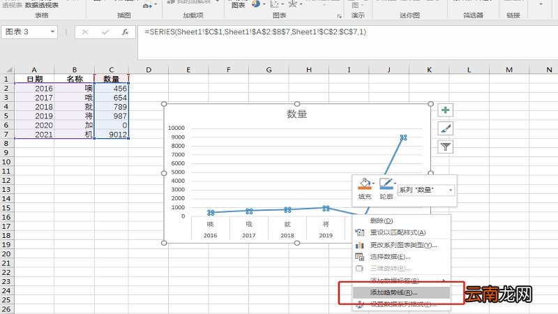The height and width of the screenshot is (314, 558).
Task: Select column A header
Action: (x=34, y=70)
